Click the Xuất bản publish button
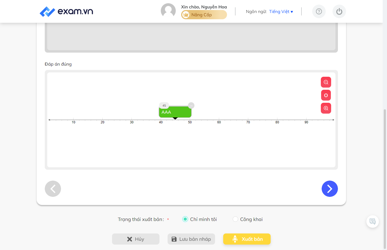This screenshot has height=250, width=387. (x=247, y=239)
